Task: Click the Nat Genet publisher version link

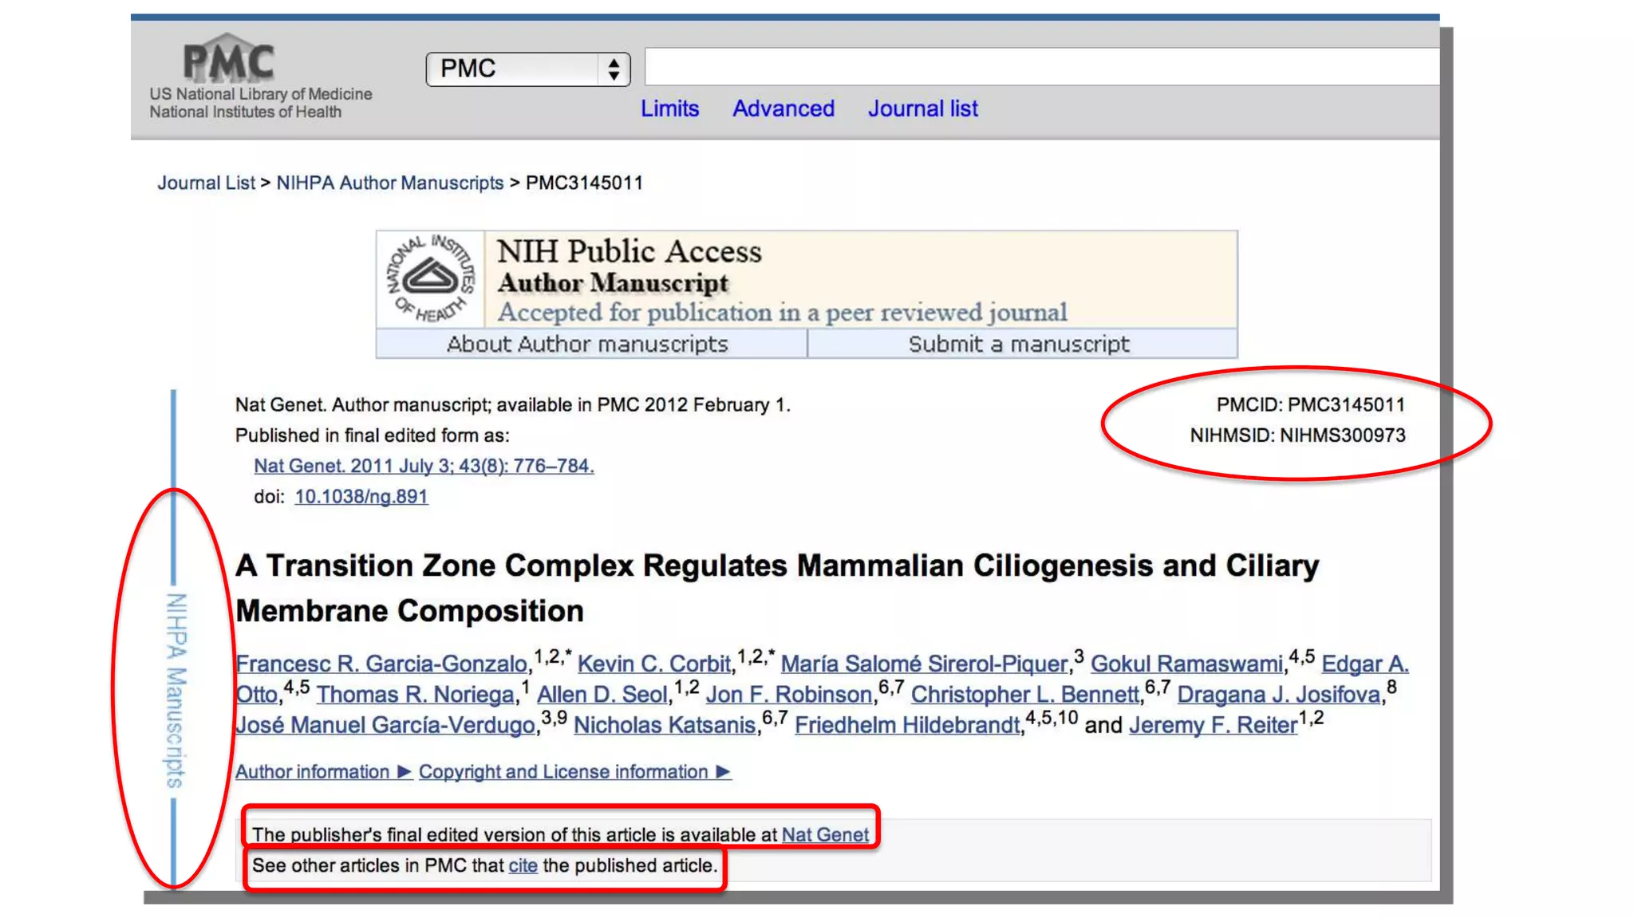Action: pyautogui.click(x=825, y=835)
